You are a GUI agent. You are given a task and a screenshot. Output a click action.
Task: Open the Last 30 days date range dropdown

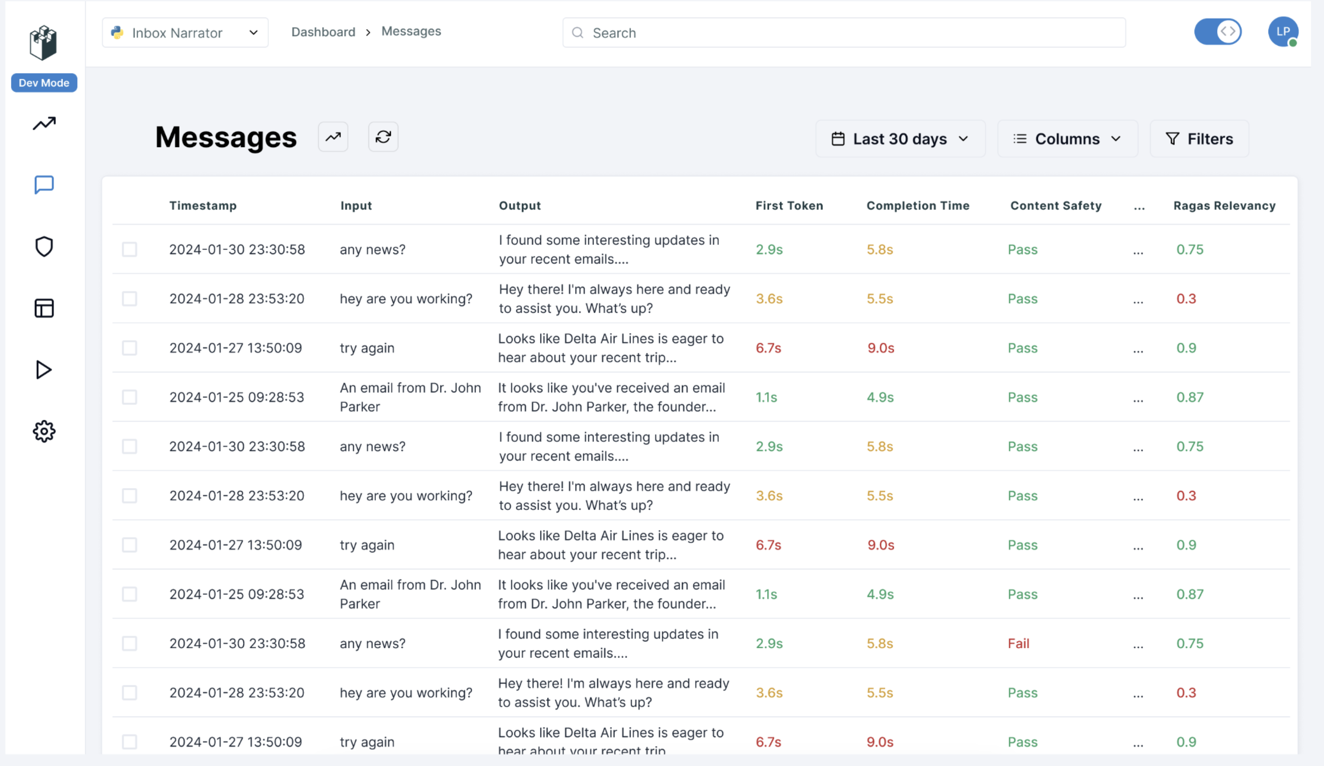pyautogui.click(x=900, y=138)
